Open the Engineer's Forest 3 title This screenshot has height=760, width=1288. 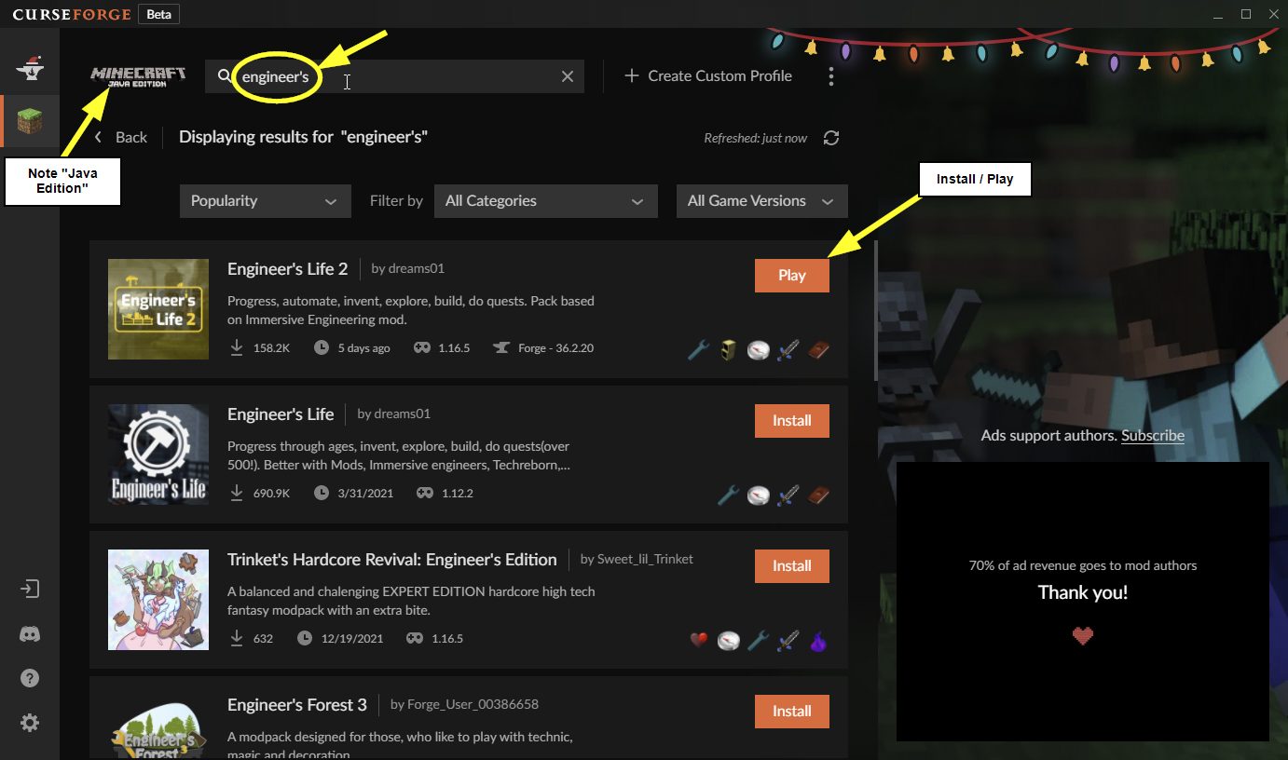pyautogui.click(x=297, y=705)
